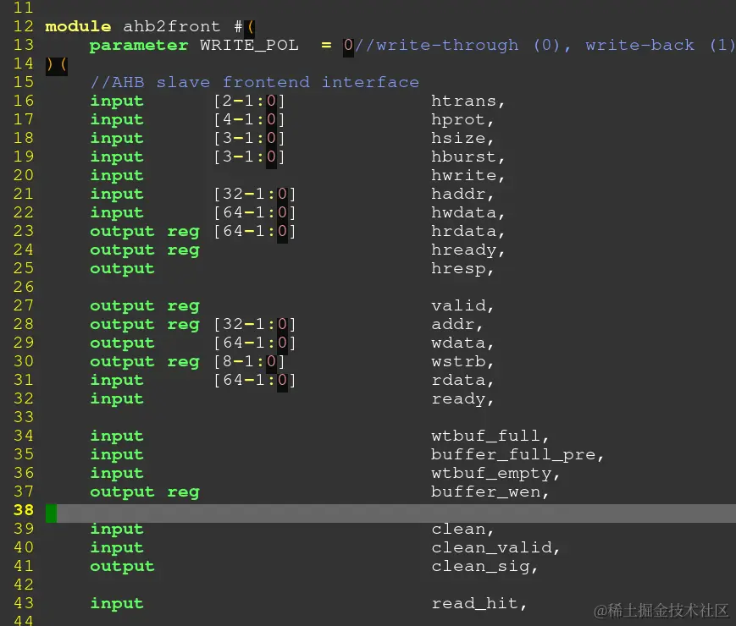Click the '//AHB slave frontend interface' comment
This screenshot has height=626, width=736.
(x=254, y=82)
